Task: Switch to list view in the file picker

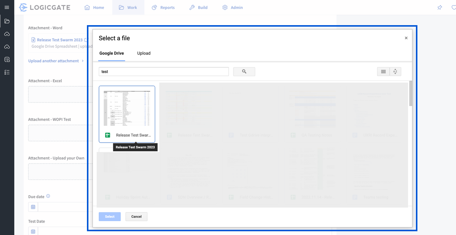Action: click(x=383, y=72)
